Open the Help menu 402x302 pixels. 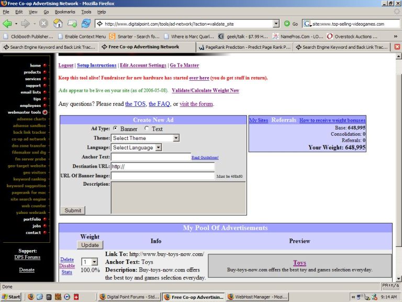click(x=102, y=12)
